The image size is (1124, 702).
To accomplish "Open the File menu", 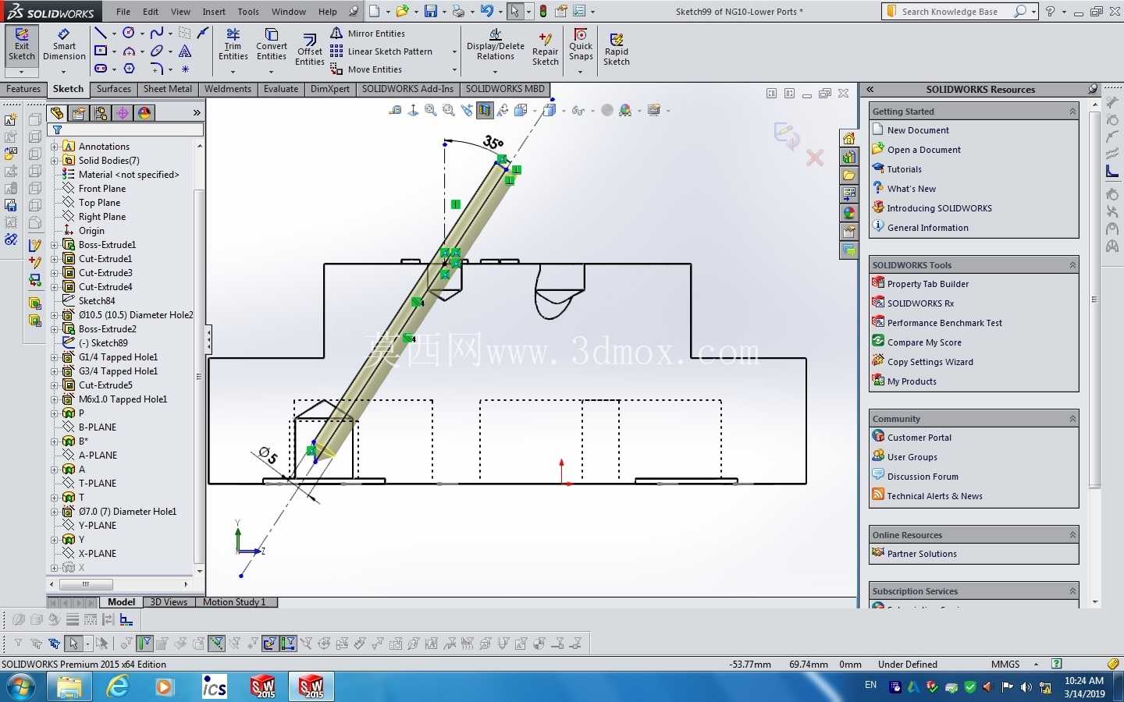I will click(123, 12).
